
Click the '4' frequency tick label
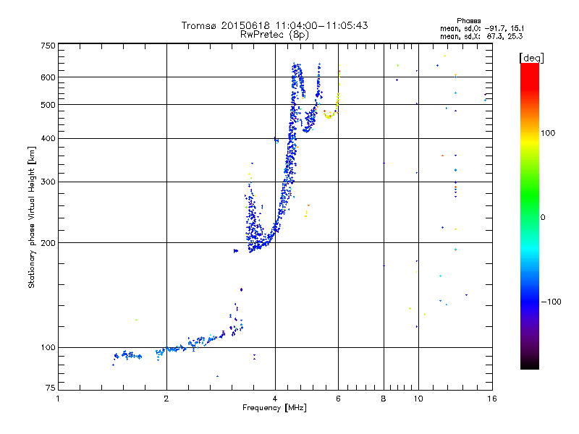tap(275, 399)
